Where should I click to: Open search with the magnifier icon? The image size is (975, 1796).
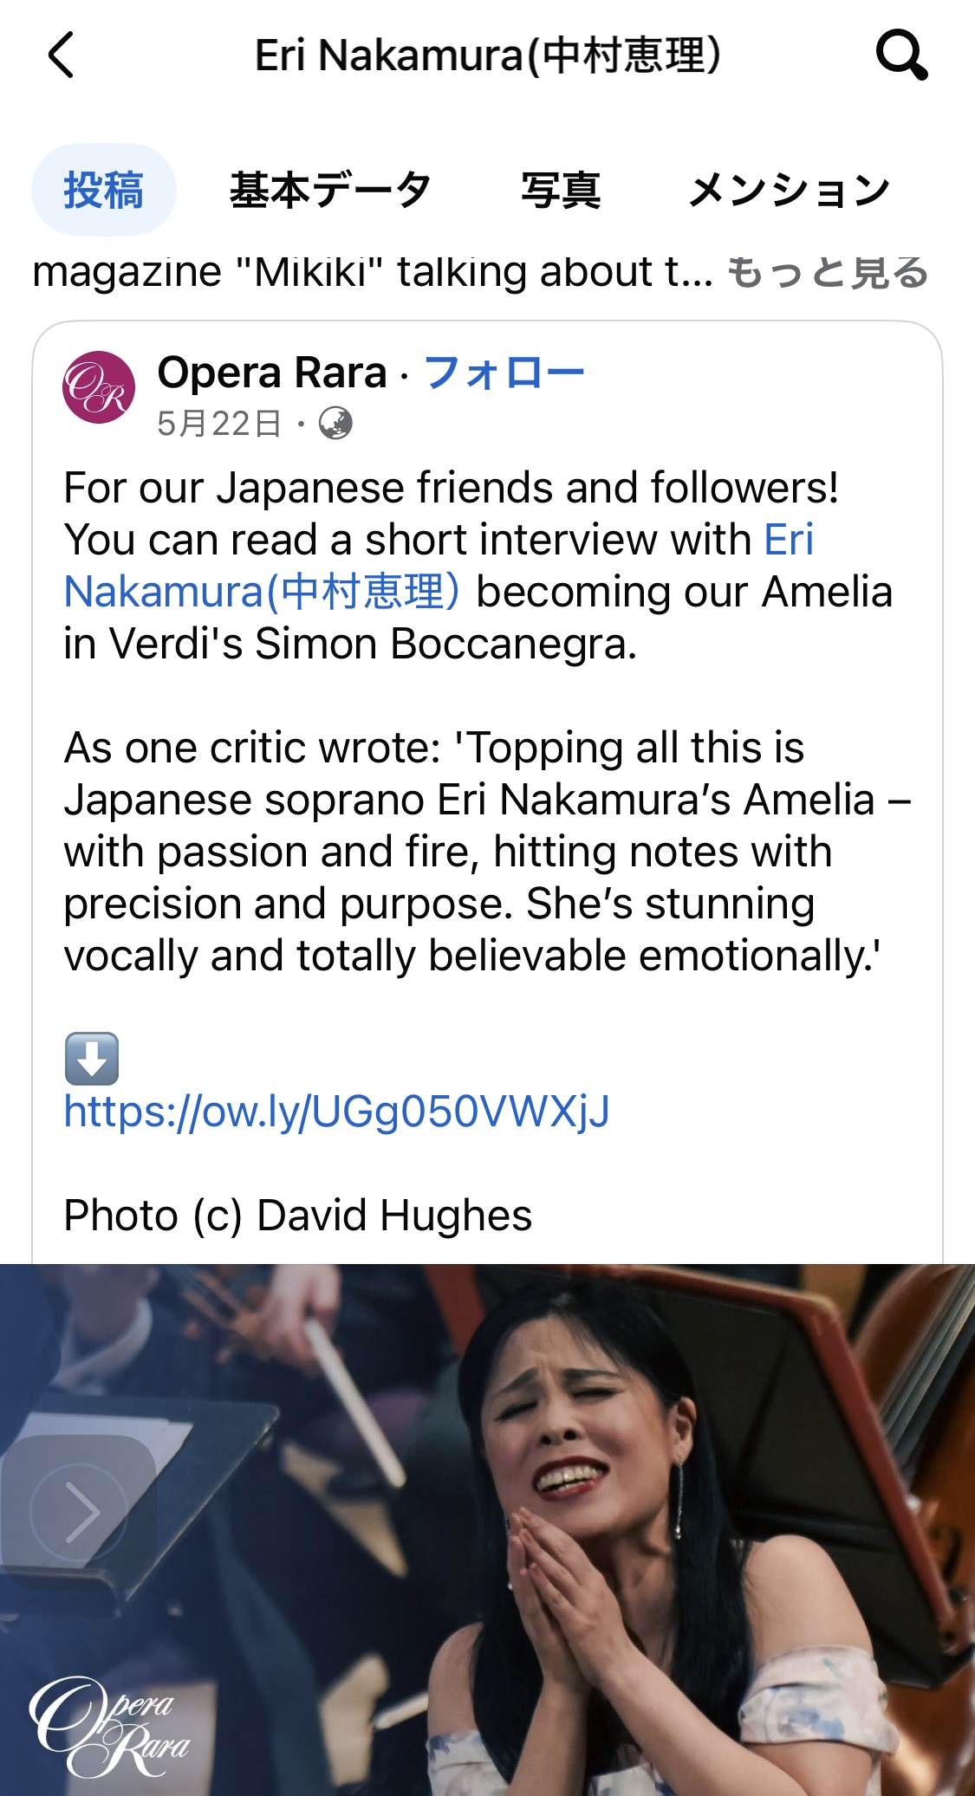click(x=901, y=55)
